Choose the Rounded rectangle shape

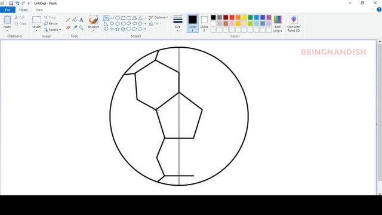point(129,18)
